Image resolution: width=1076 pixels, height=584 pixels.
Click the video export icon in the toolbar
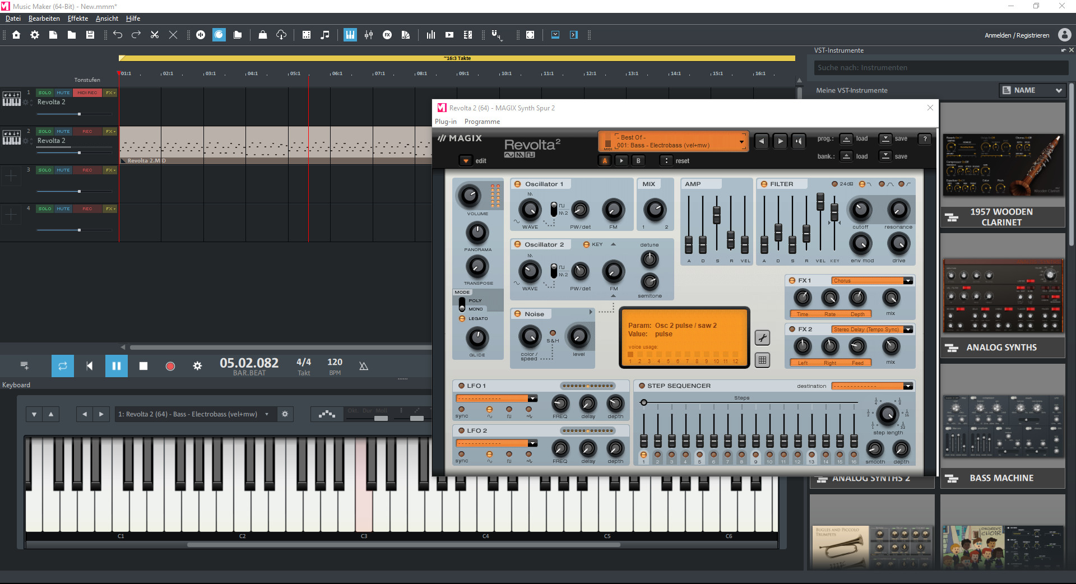(x=449, y=35)
